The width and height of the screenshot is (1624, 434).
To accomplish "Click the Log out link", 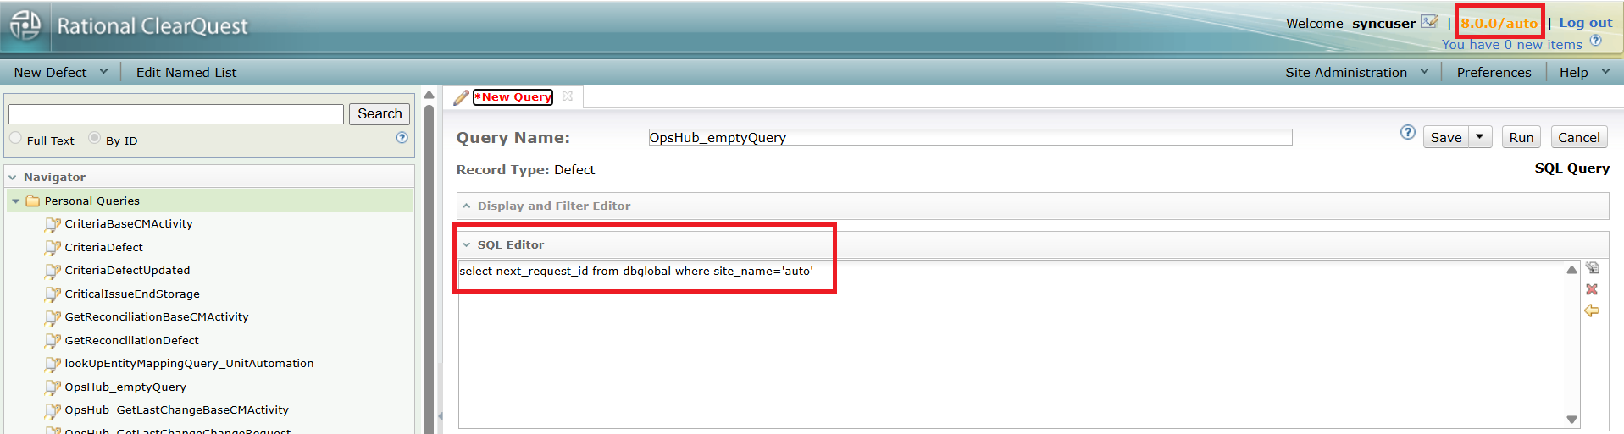I will [x=1585, y=23].
